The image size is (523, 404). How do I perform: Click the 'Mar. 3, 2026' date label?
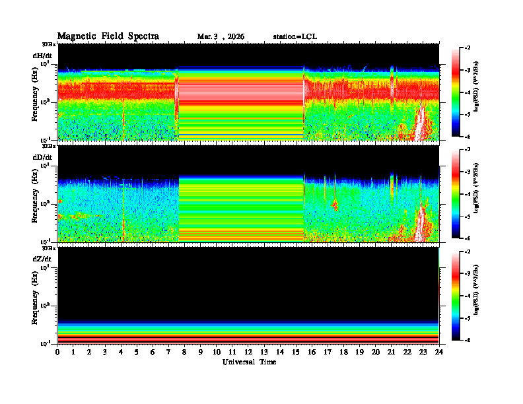(221, 37)
